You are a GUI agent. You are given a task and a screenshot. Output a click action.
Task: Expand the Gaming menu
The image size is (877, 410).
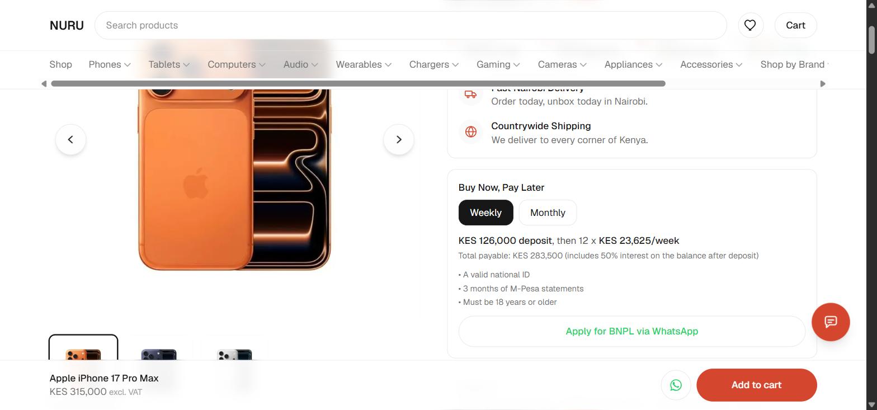498,64
